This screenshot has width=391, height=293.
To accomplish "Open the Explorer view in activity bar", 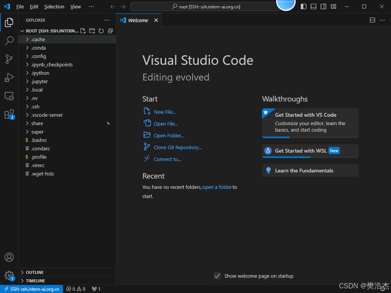I will click(x=9, y=23).
